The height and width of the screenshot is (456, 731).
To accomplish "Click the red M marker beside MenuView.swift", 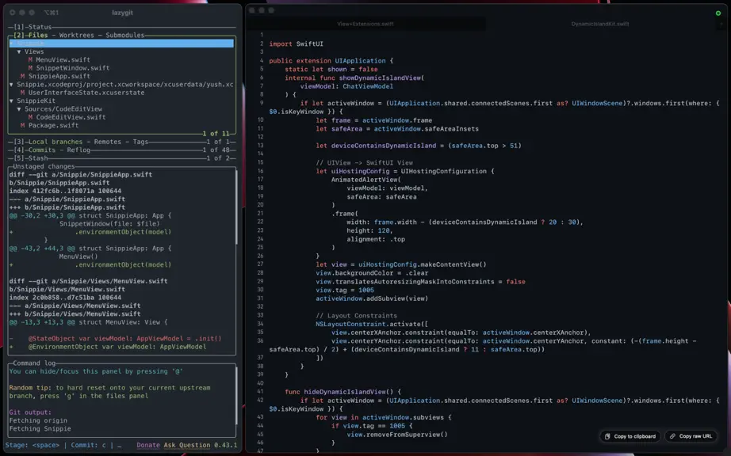I will point(30,60).
